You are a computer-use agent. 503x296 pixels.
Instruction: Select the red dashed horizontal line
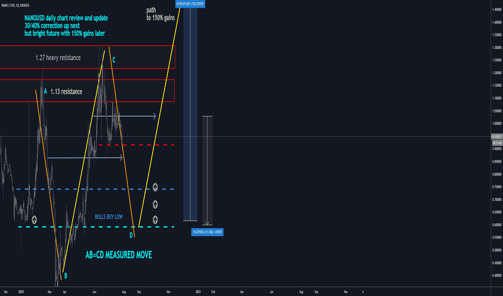click(137, 145)
